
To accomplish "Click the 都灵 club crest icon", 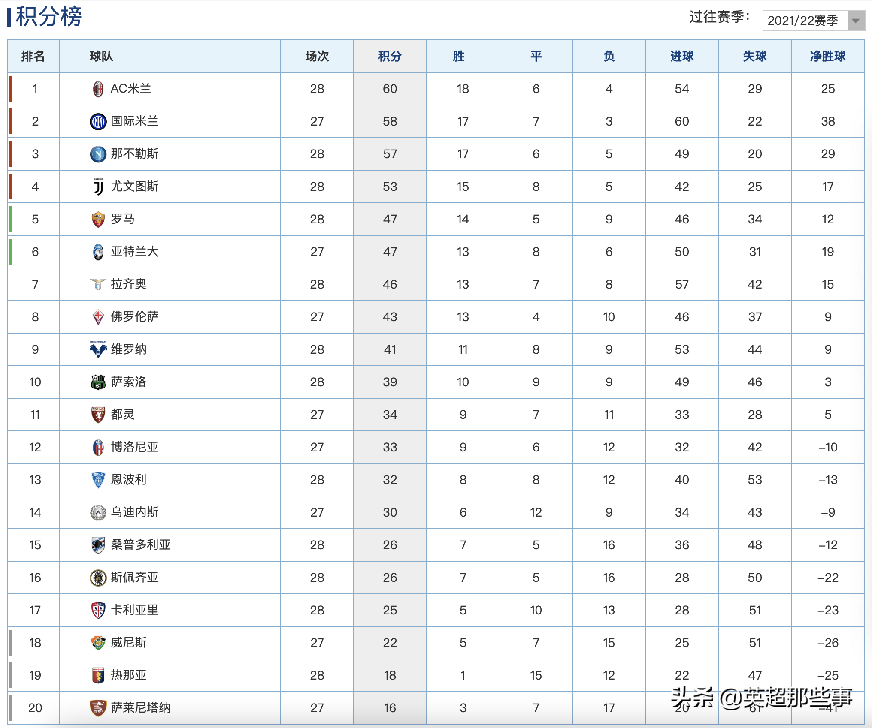I will pyautogui.click(x=98, y=415).
